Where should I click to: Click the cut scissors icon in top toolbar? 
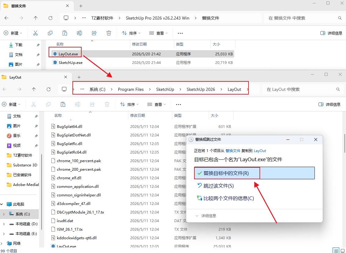coord(35,33)
